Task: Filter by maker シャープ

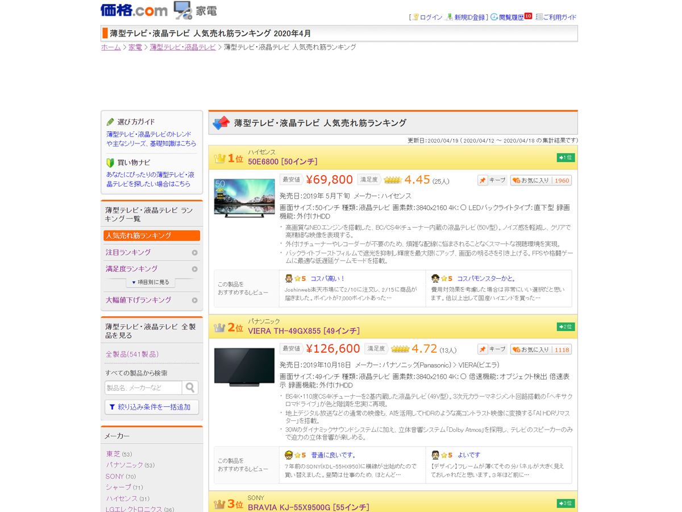Action: (118, 487)
